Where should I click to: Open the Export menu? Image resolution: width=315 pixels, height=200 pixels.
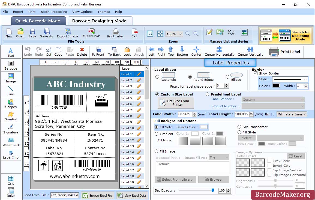pyautogui.click(x=18, y=12)
